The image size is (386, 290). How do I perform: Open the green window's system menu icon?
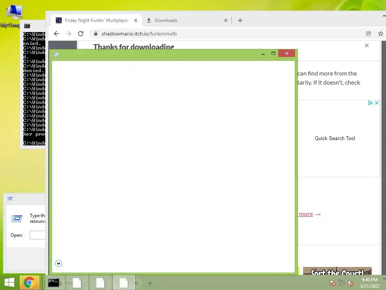[56, 55]
